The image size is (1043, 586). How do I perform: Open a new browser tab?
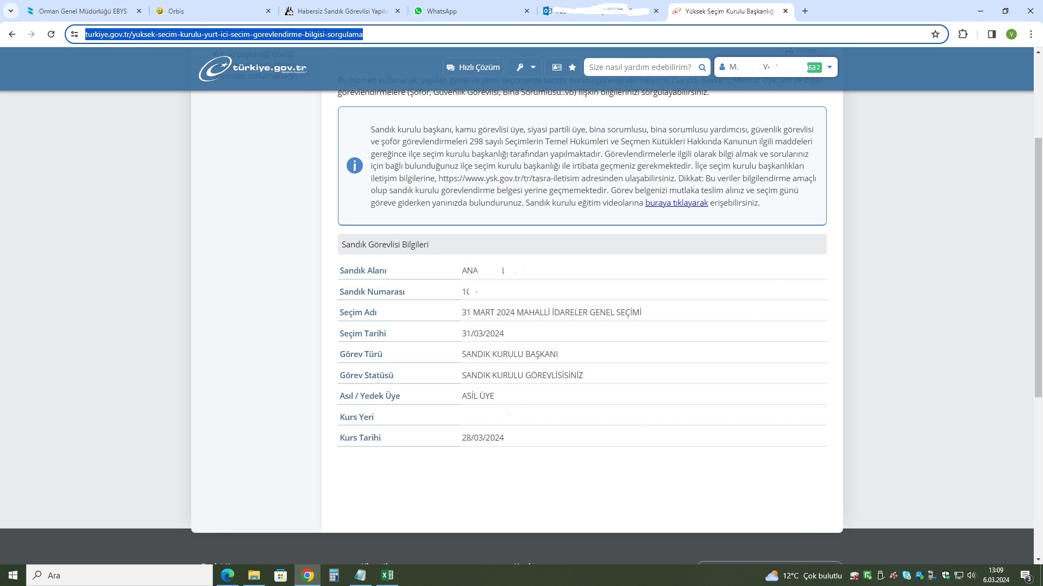coord(805,11)
